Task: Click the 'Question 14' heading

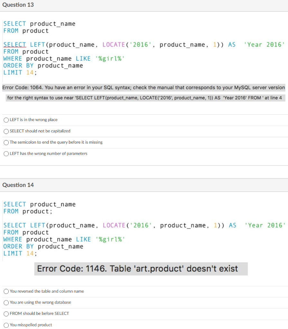Action: 18,185
